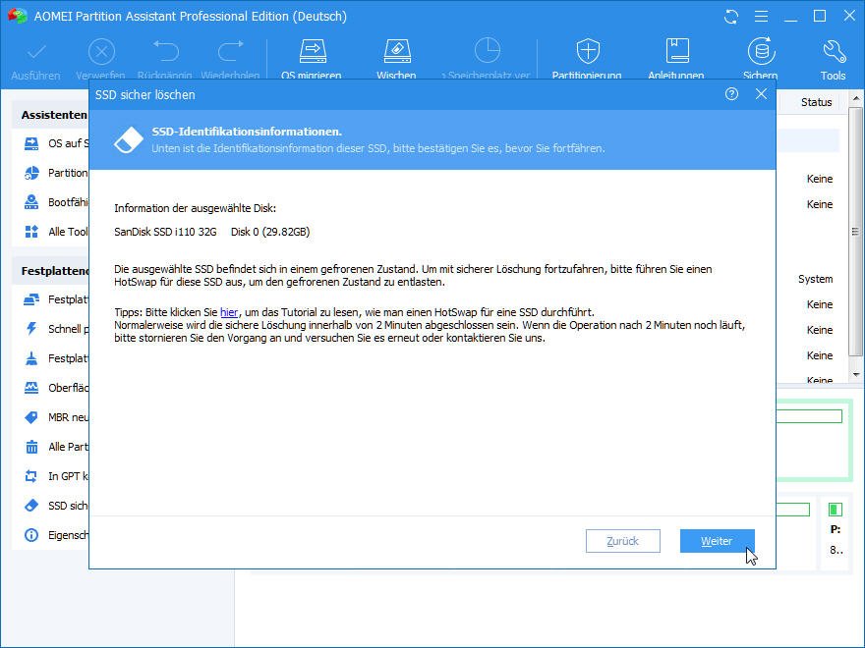865x648 pixels.
Task: Select Bootfähig media wizard in sidebar
Action: click(x=56, y=202)
